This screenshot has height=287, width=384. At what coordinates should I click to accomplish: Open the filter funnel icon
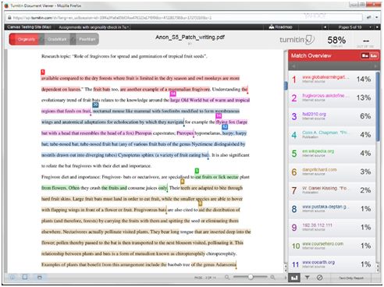tap(307, 278)
